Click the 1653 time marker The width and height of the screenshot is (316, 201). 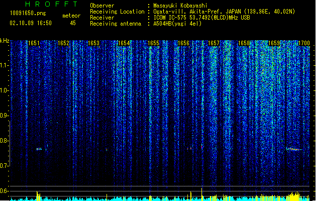(94, 43)
